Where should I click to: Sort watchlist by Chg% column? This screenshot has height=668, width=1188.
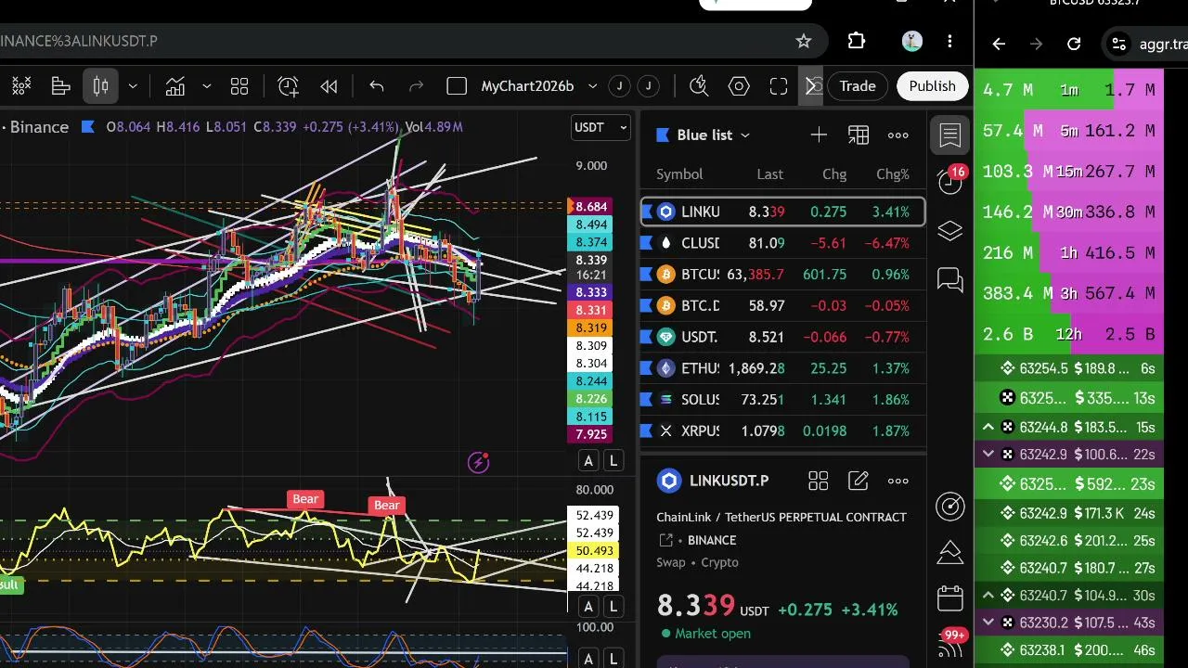tap(893, 174)
